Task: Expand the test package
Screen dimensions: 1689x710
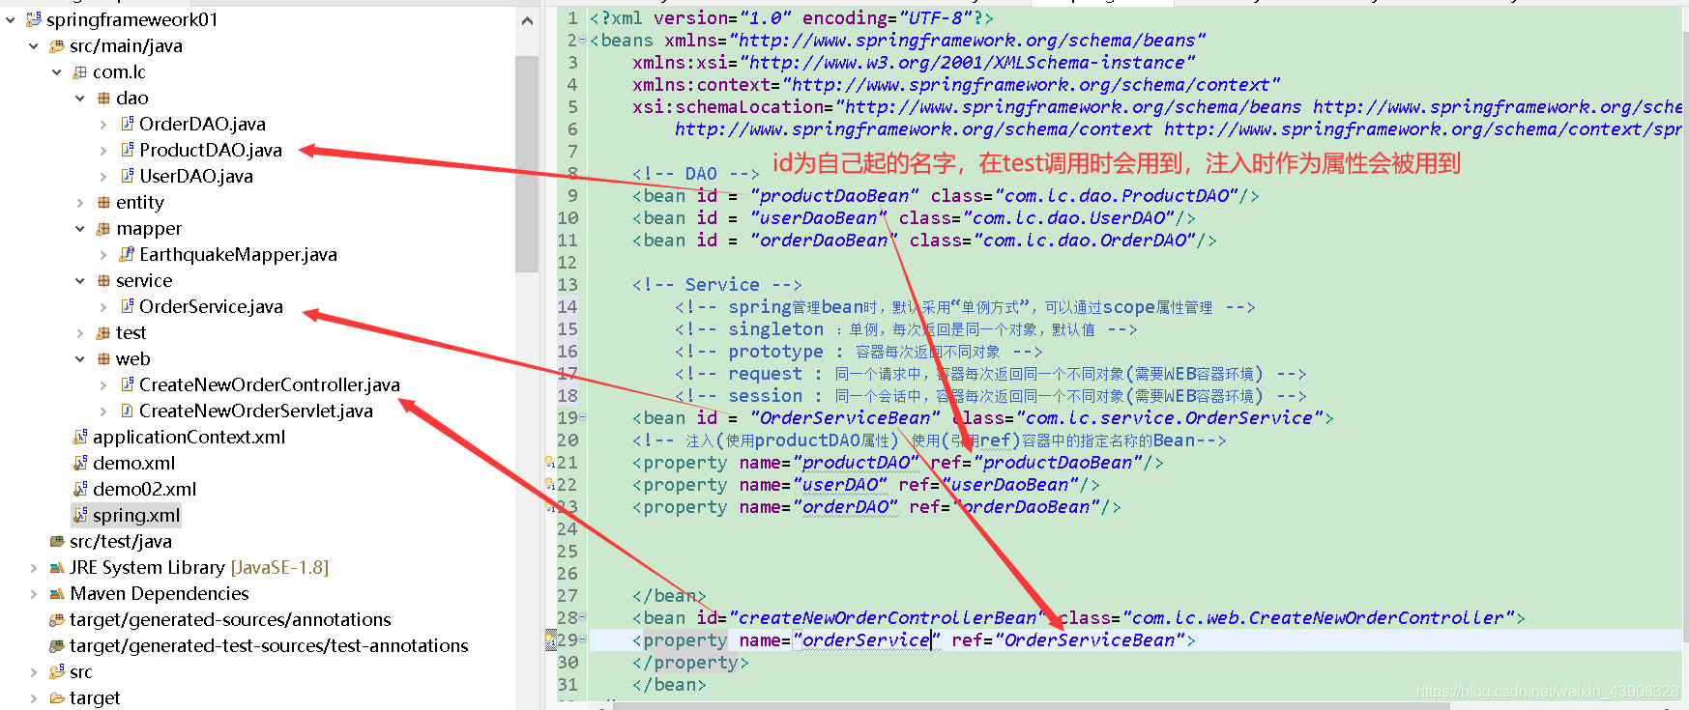Action: click(80, 332)
